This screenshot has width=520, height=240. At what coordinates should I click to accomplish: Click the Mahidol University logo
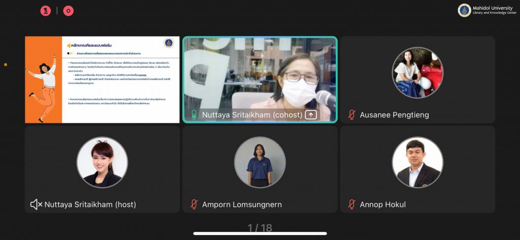click(464, 10)
